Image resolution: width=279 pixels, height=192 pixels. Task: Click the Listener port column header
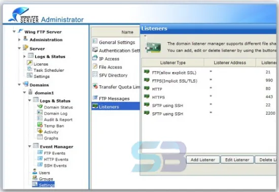coord(266,62)
